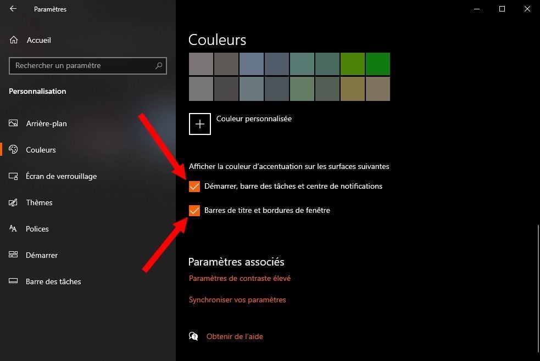Pick the teal swatch, top row fifth
Image resolution: width=540 pixels, height=361 pixels.
(x=302, y=64)
